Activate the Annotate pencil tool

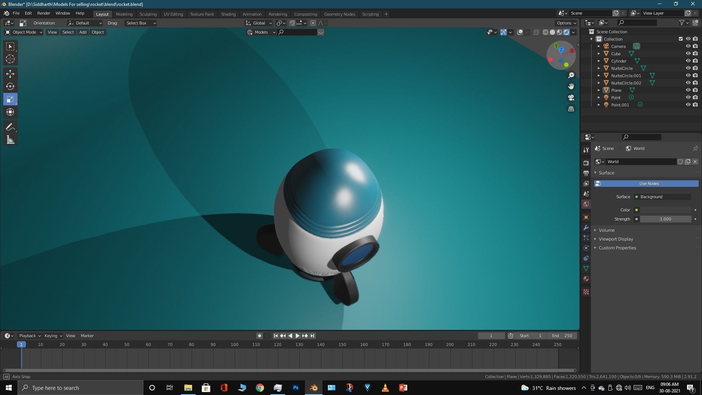[x=10, y=127]
